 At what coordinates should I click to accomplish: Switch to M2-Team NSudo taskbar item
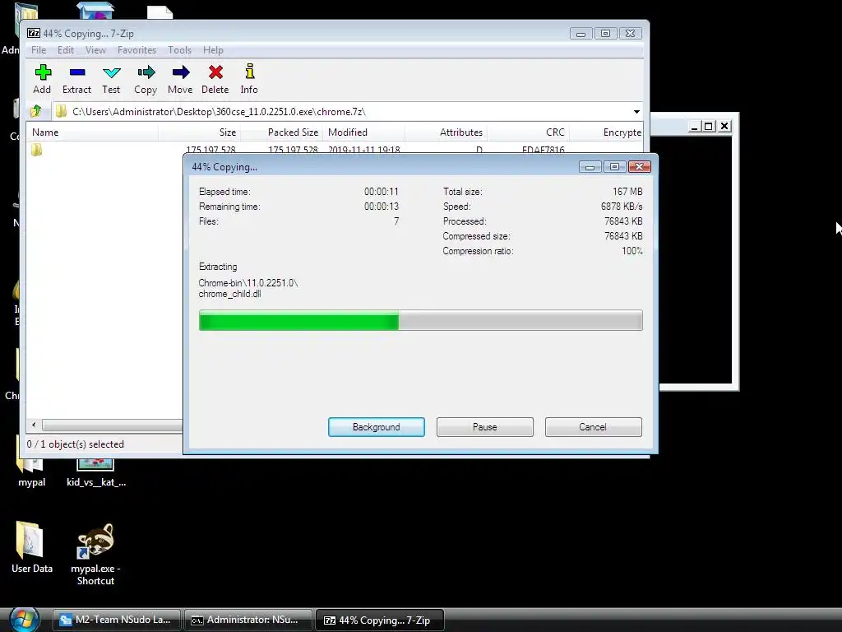pos(115,620)
